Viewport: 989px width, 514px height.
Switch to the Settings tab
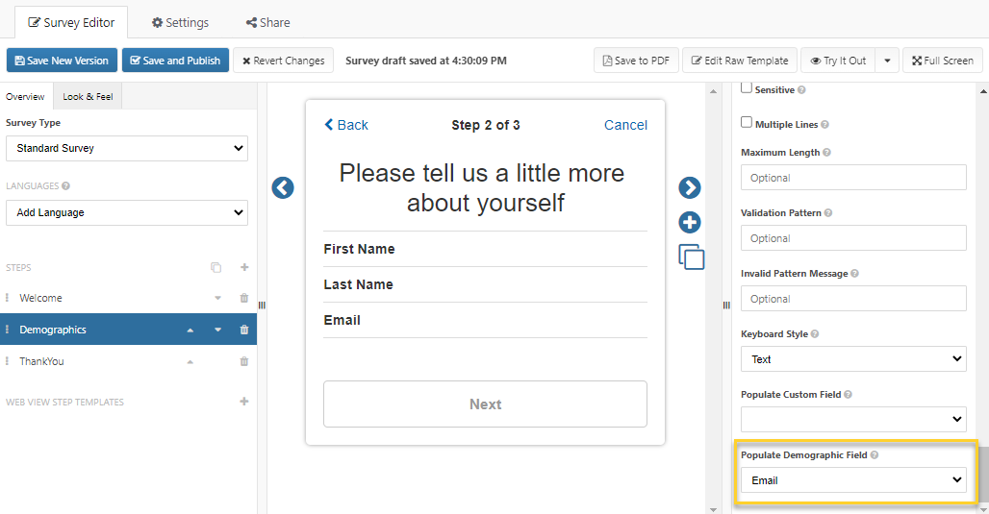coord(180,22)
